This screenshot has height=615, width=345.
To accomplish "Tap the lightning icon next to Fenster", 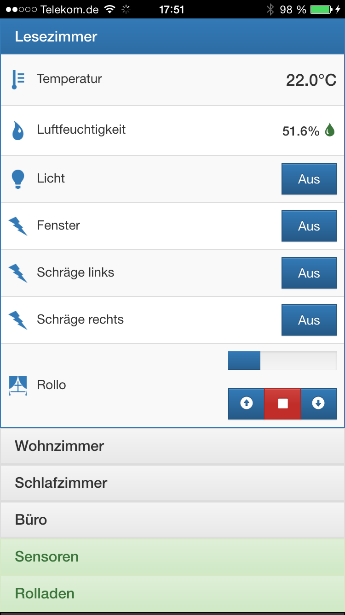I will click(18, 226).
